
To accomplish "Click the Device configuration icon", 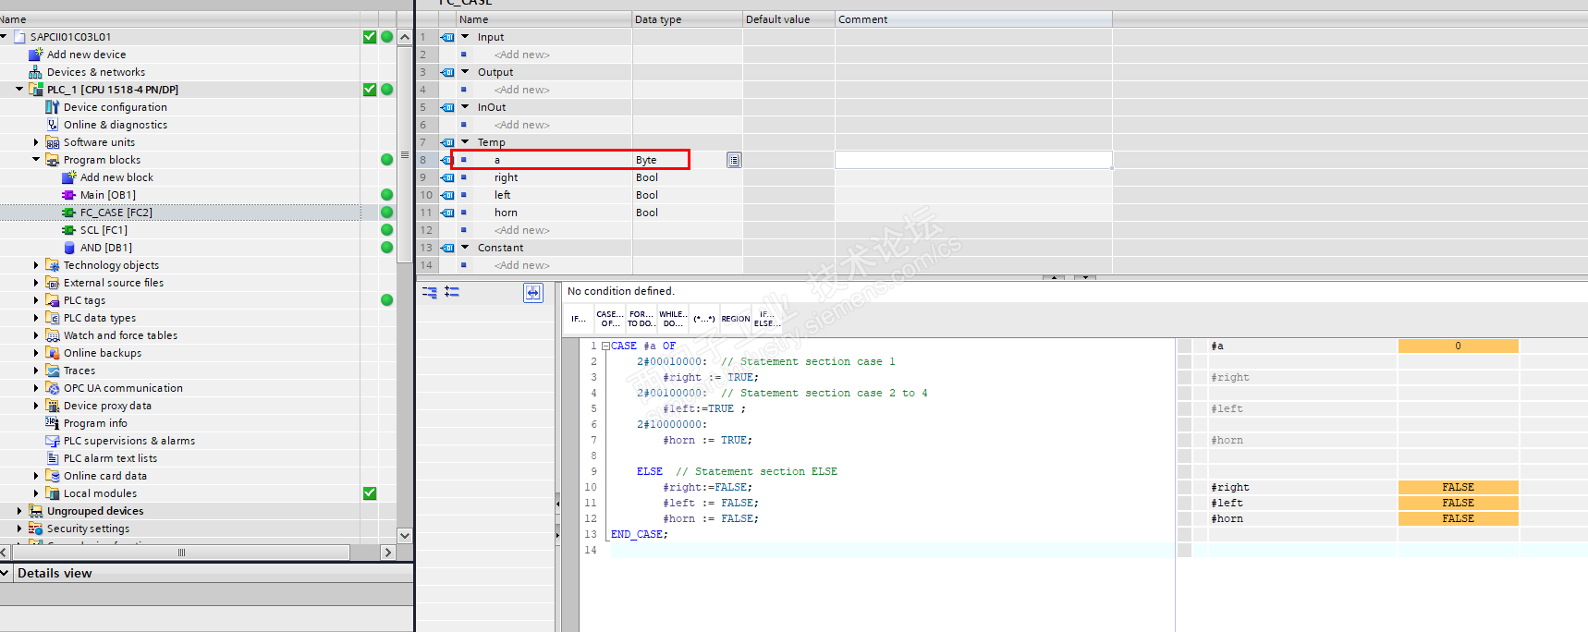I will (x=53, y=107).
